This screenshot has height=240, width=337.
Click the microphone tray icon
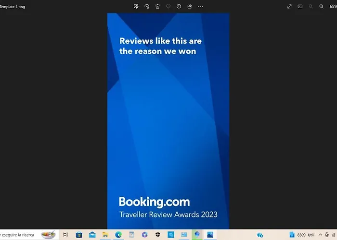coord(327,235)
